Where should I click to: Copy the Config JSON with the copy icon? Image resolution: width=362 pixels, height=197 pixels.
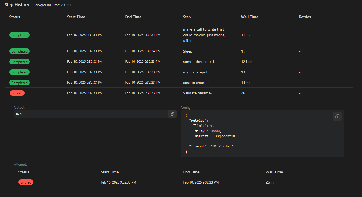(337, 116)
